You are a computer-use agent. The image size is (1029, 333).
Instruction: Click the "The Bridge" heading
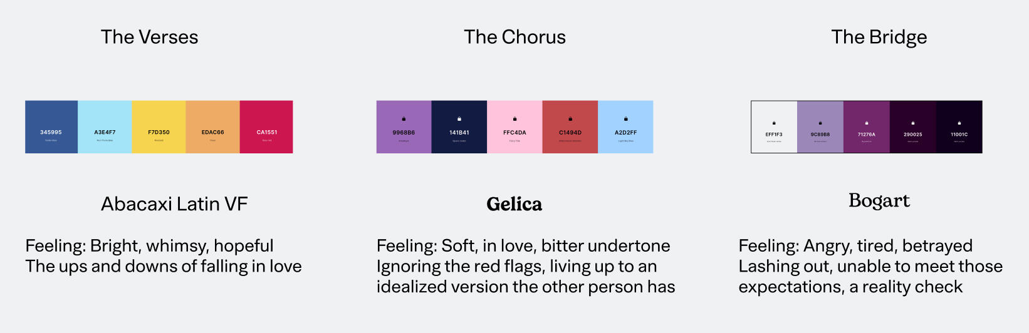pos(879,37)
